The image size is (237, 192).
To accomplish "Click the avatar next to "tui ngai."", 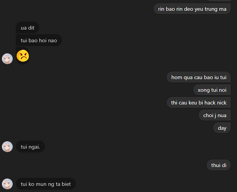I will pos(7,147).
